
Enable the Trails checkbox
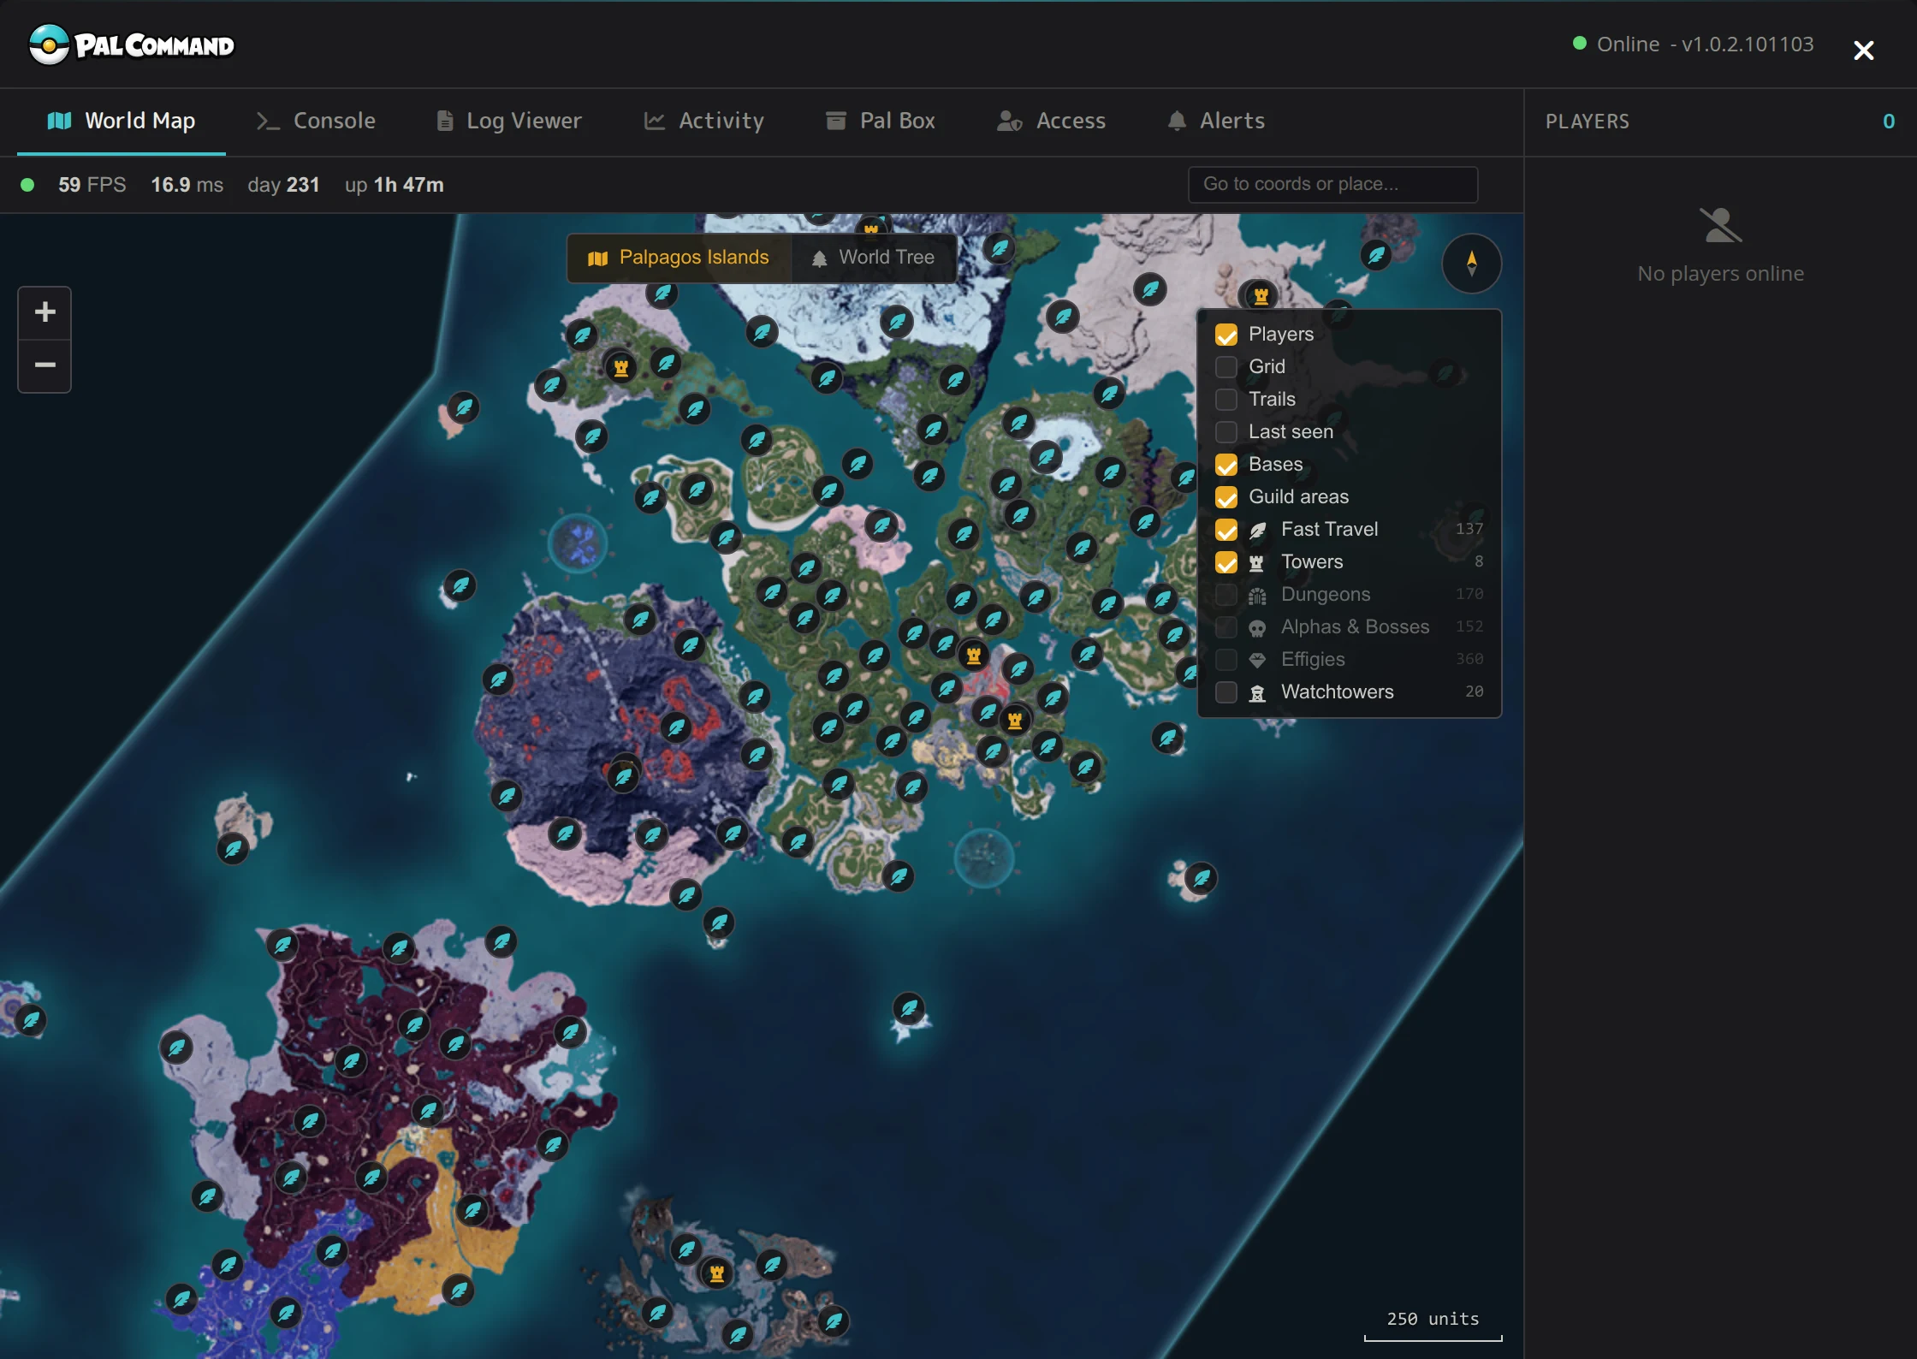[x=1226, y=400]
